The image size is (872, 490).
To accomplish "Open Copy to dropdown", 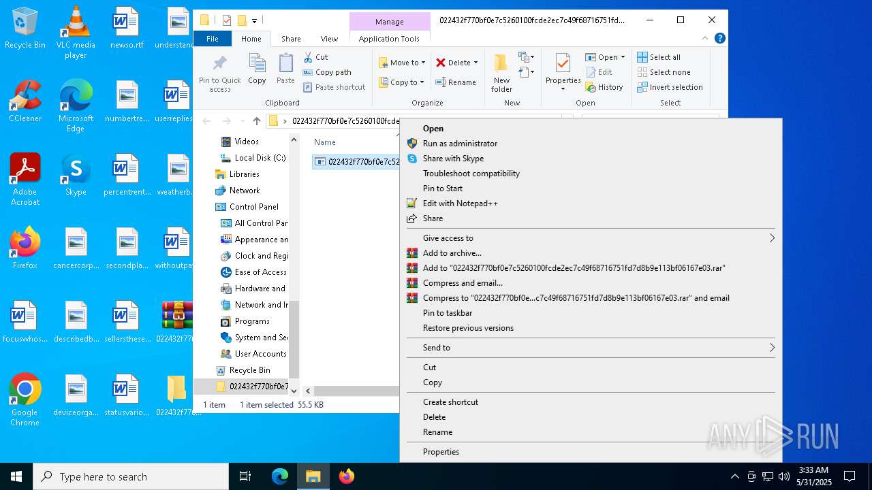I will click(401, 82).
